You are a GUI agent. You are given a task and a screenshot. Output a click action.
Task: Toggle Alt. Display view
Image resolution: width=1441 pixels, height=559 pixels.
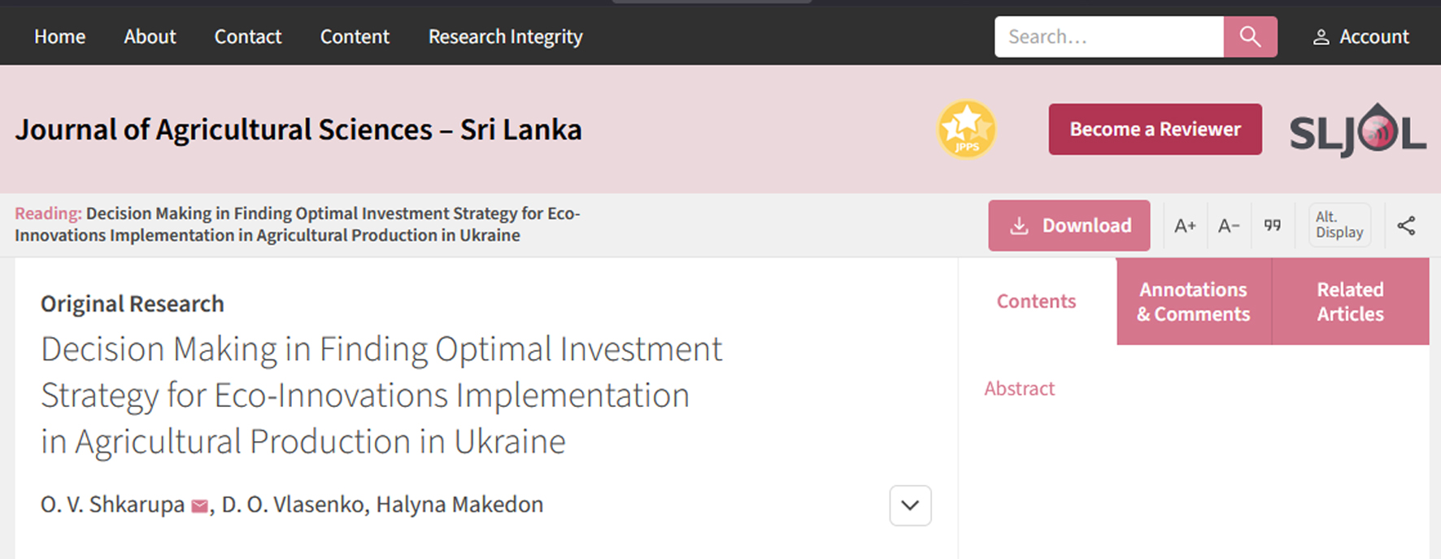pyautogui.click(x=1339, y=225)
